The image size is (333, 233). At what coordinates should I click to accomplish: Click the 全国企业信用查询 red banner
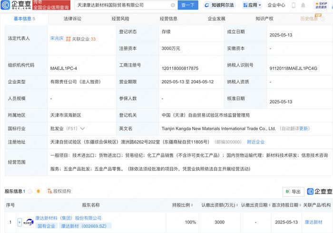51,5
